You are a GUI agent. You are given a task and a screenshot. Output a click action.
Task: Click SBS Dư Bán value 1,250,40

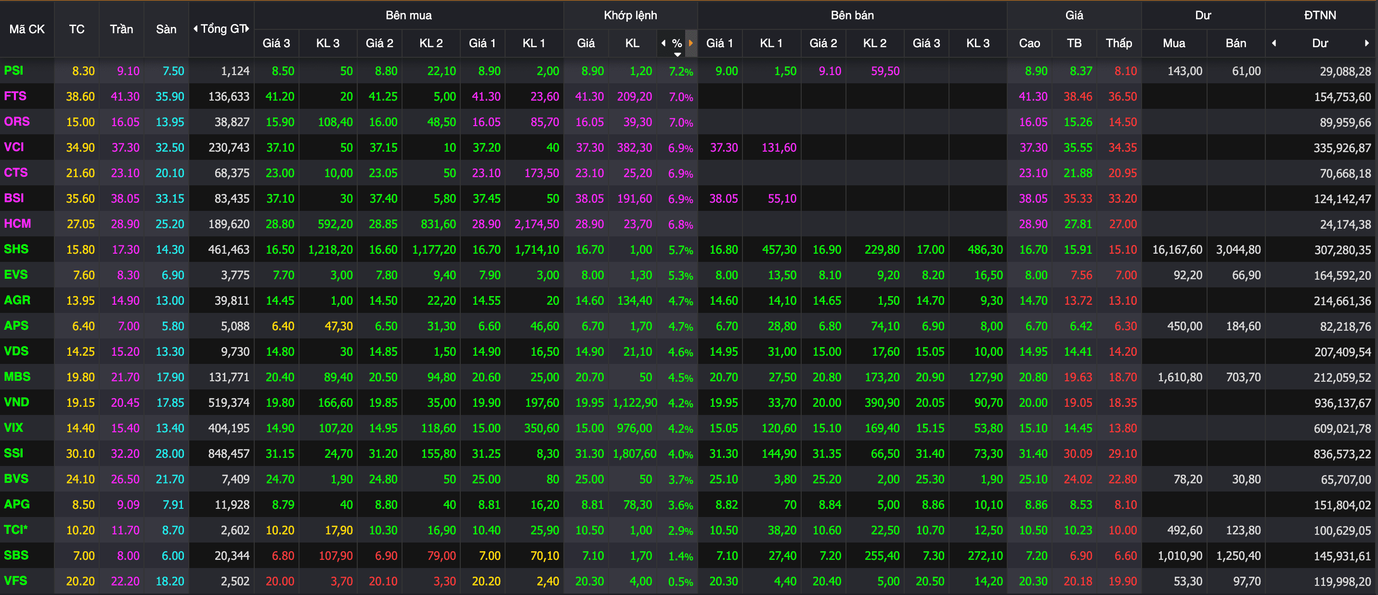[x=1238, y=556]
